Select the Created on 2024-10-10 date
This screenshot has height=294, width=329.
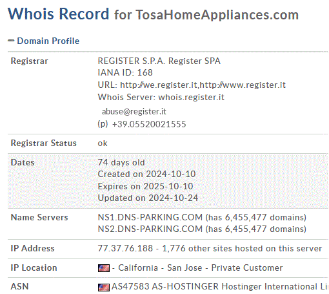pyautogui.click(x=146, y=174)
